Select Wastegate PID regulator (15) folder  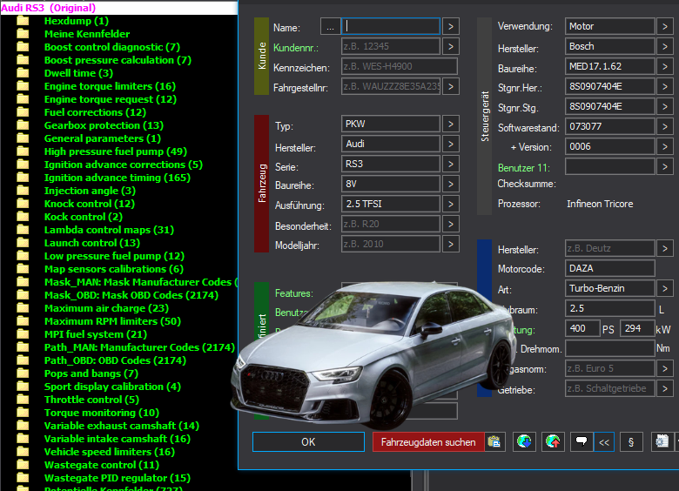(x=118, y=478)
